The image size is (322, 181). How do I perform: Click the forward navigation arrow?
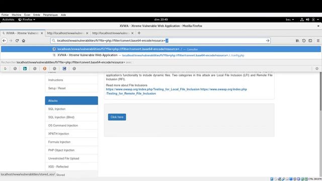click(x=11, y=41)
